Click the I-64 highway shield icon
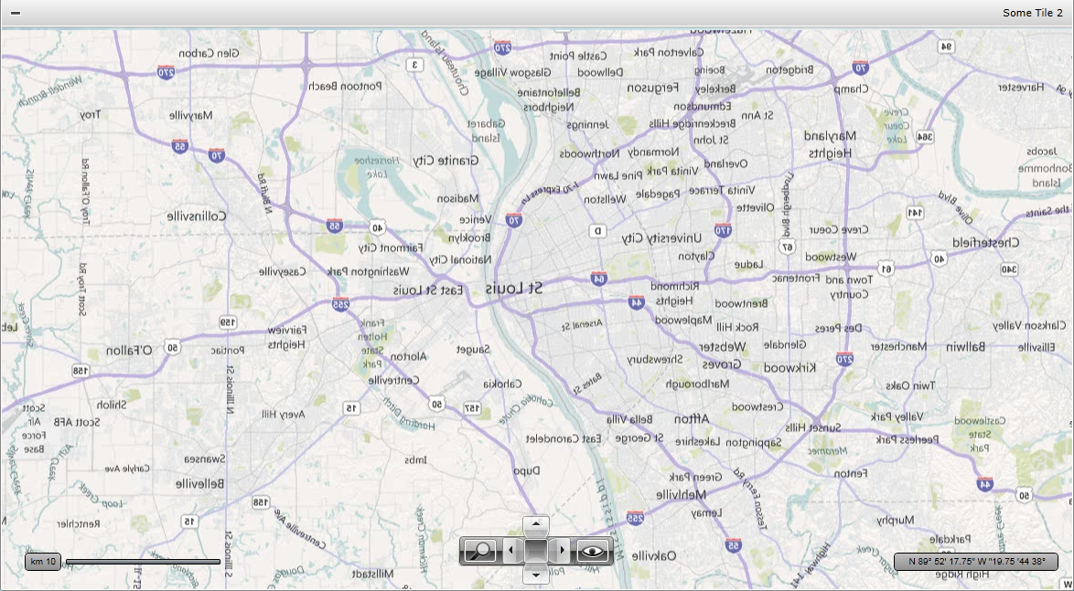The image size is (1074, 591). (599, 279)
